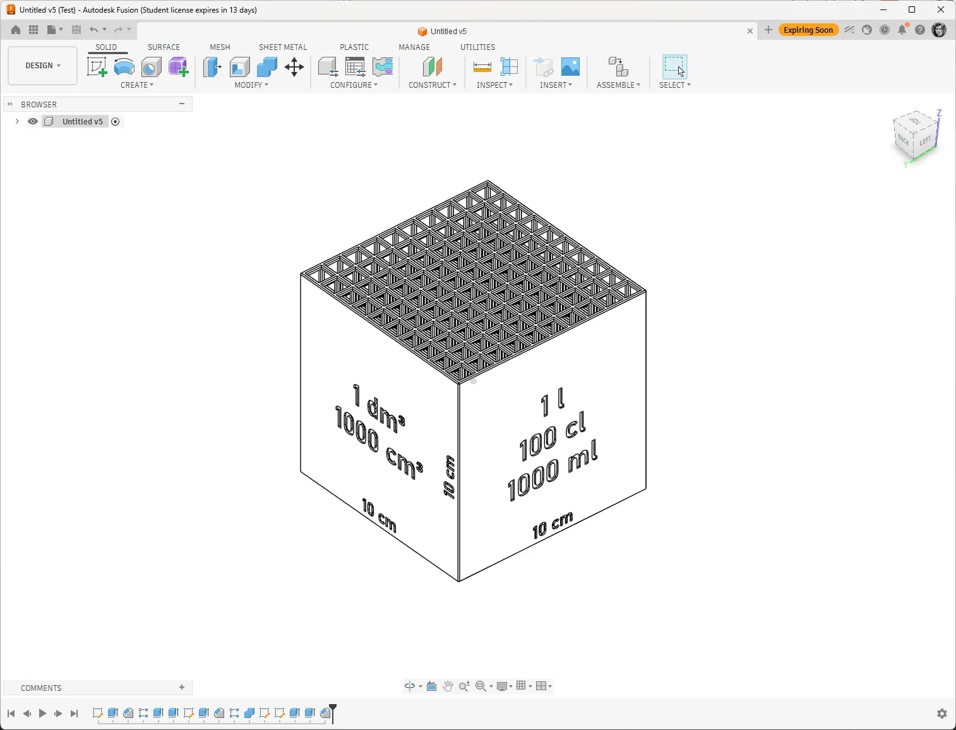Click the Home icon in top bar
The image size is (956, 730).
[16, 30]
